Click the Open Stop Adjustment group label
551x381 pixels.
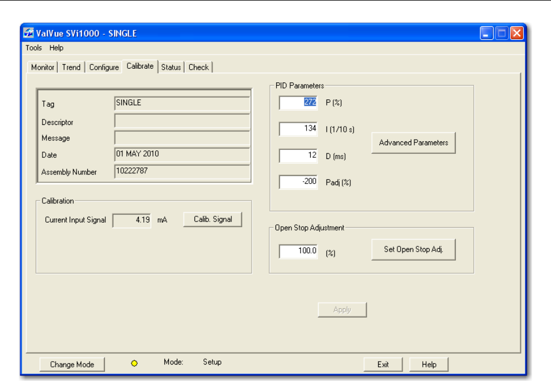pos(310,228)
